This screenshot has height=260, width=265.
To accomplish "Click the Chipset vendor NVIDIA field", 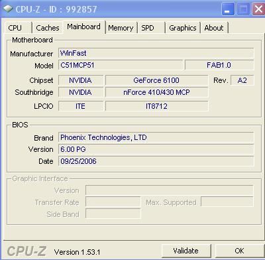I will [x=81, y=80].
